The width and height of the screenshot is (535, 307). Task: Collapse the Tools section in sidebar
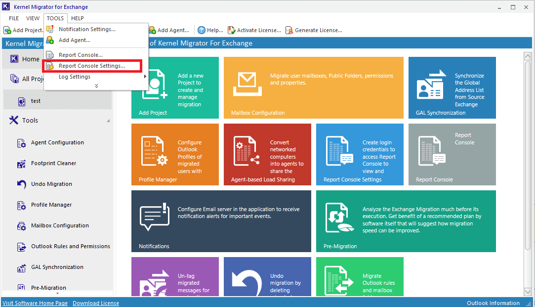pyautogui.click(x=108, y=121)
